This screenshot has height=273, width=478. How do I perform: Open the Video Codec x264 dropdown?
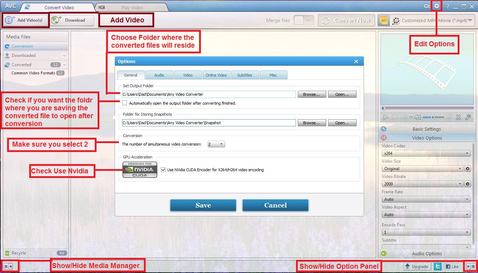[x=426, y=153]
